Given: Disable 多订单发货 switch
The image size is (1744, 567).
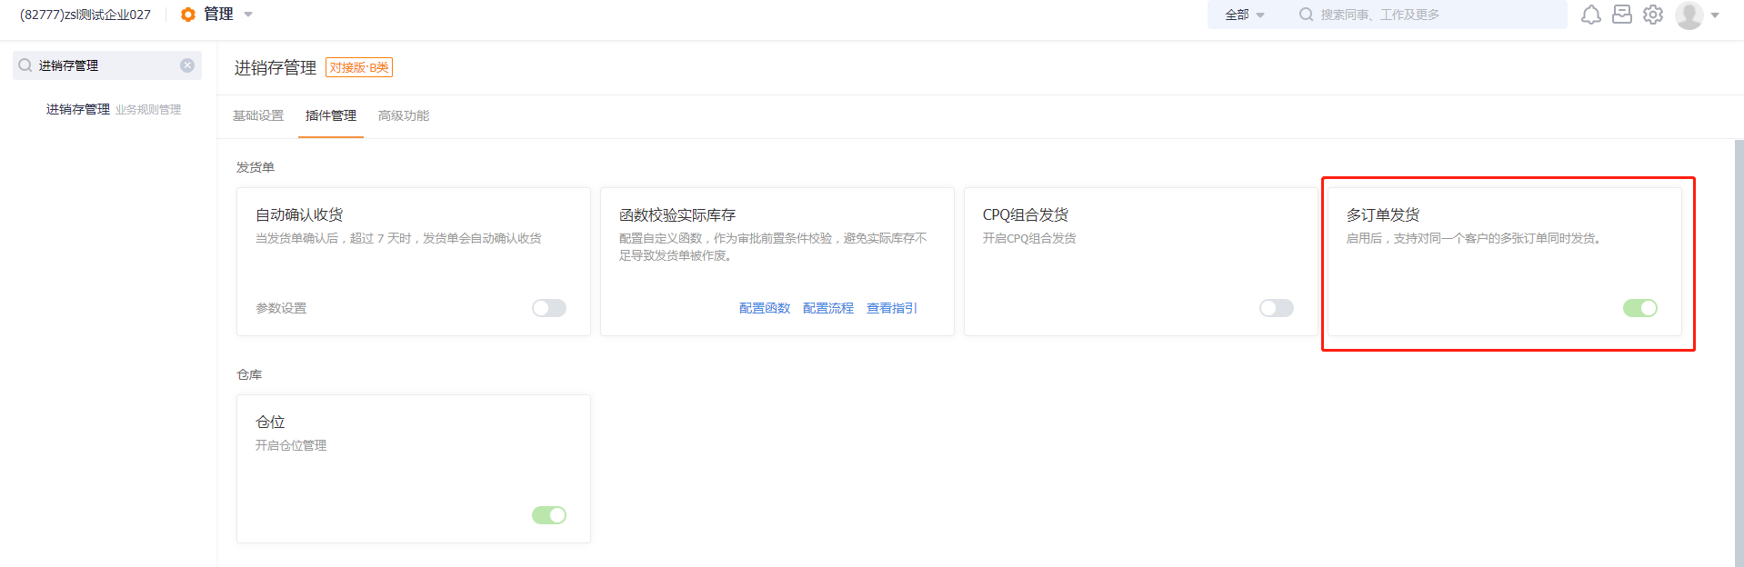Looking at the screenshot, I should click(x=1640, y=308).
